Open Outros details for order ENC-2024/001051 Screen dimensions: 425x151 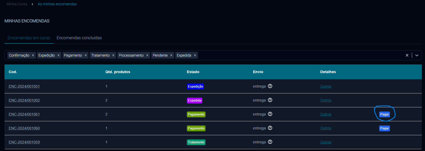[x=326, y=86]
